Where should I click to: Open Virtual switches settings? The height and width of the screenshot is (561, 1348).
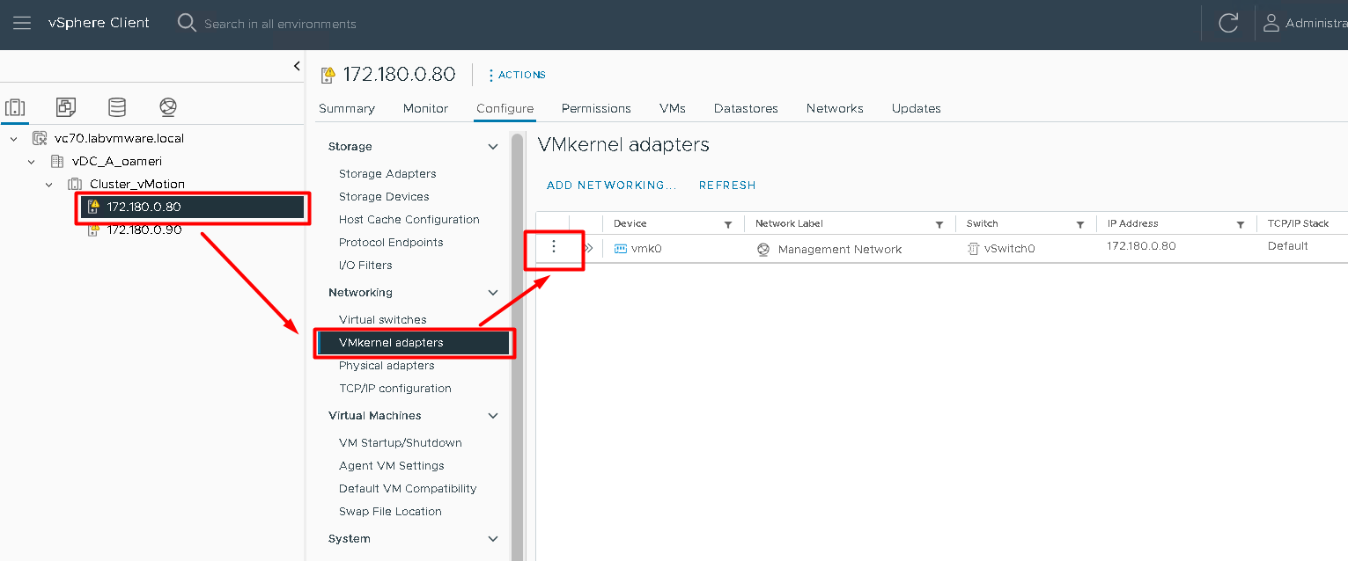[383, 320]
